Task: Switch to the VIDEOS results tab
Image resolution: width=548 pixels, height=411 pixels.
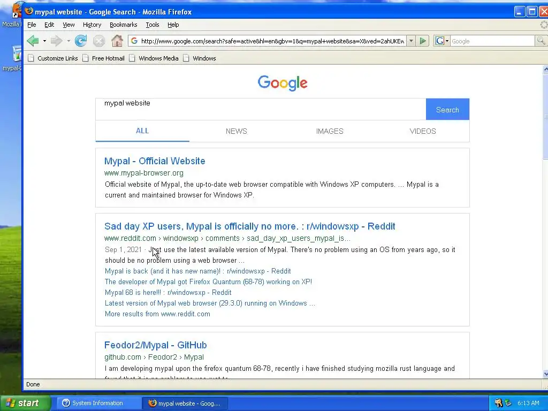Action: (x=423, y=131)
